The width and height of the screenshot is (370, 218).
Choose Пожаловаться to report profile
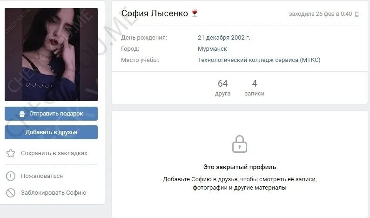pos(34,176)
